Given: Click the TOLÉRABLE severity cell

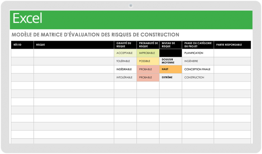Looking at the screenshot, I should pos(125,61).
